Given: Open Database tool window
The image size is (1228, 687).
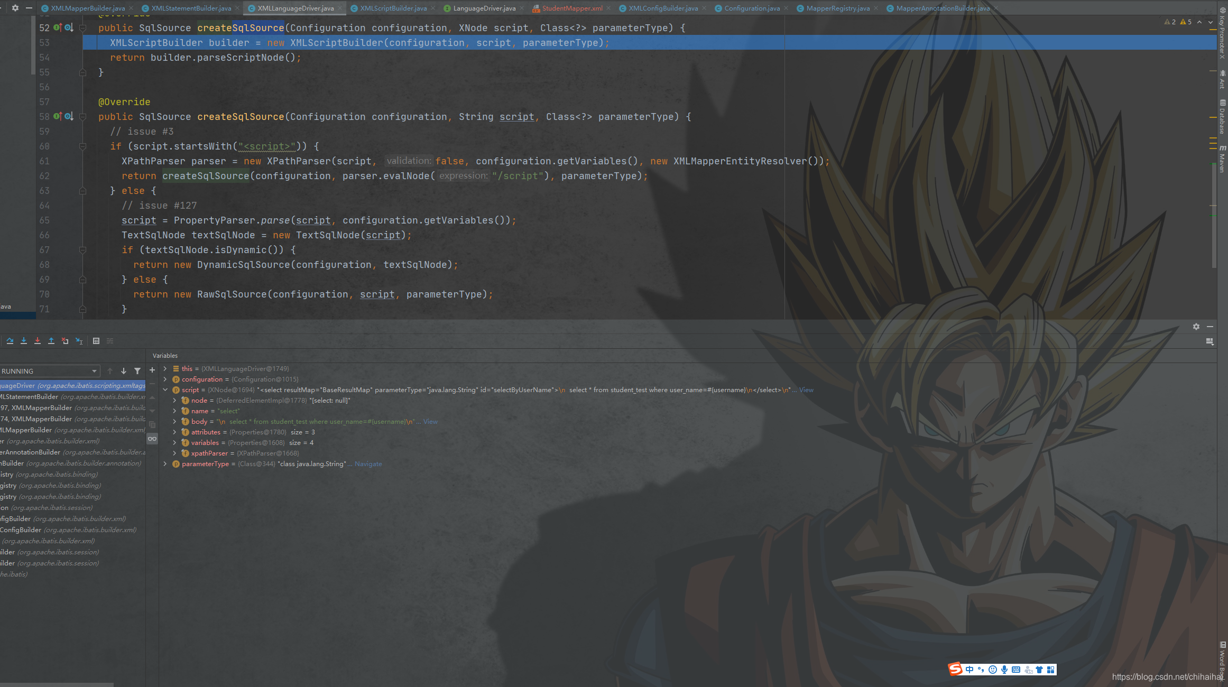Looking at the screenshot, I should (1223, 117).
